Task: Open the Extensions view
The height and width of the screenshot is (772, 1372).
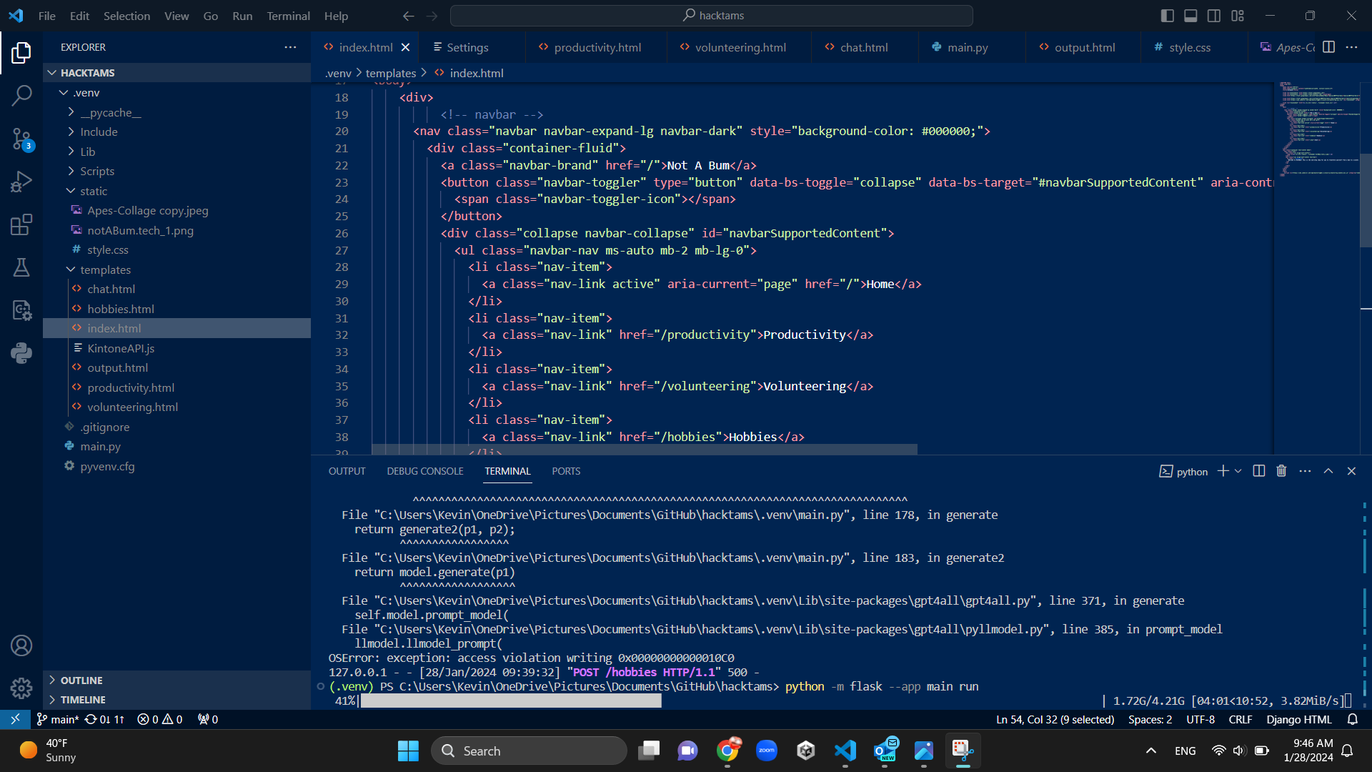Action: coord(21,224)
